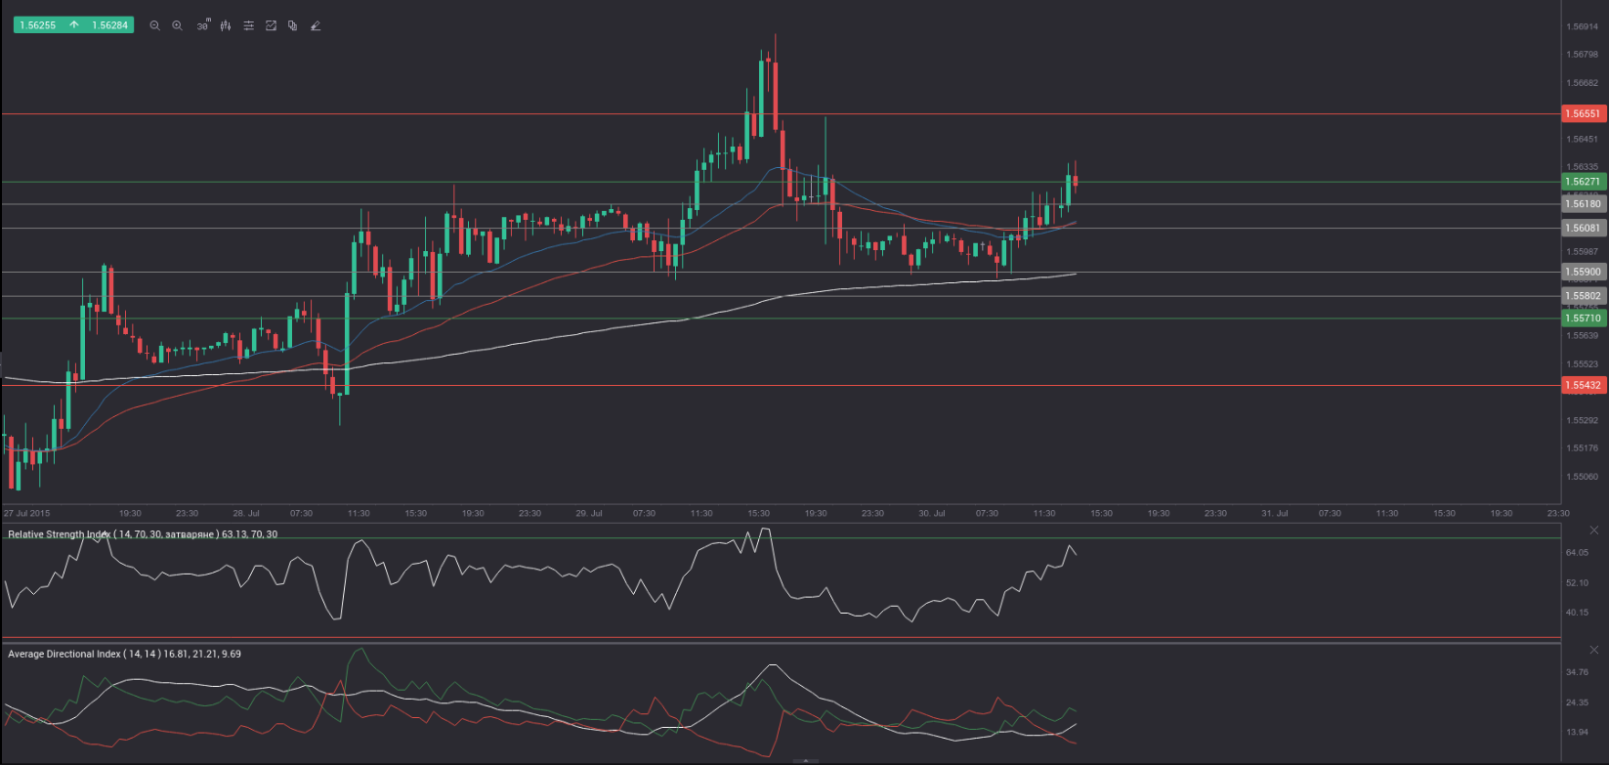Select the red 1.55432 price level tag
This screenshot has height=765, width=1609.
point(1583,386)
